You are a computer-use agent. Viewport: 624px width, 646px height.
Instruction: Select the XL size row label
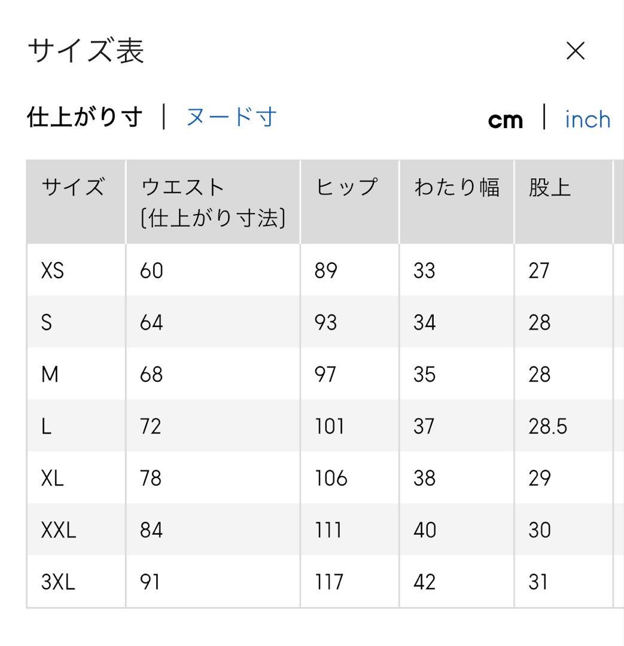53,479
